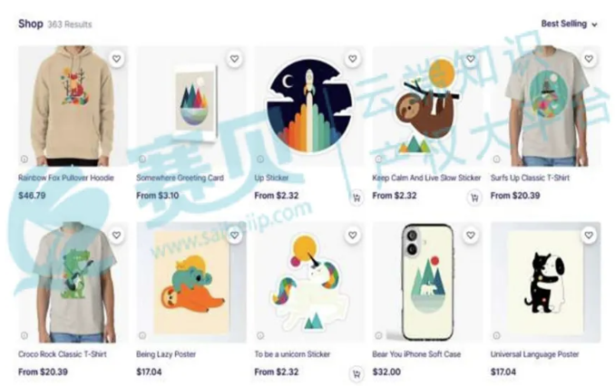
Task: Favorite the Rainbow Fox Pullover Hoodie
Action: (116, 59)
